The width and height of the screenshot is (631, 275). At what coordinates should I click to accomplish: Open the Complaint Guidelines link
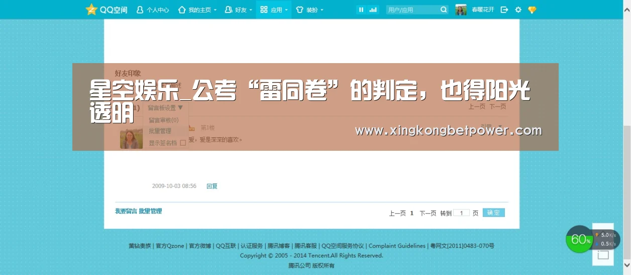point(397,246)
